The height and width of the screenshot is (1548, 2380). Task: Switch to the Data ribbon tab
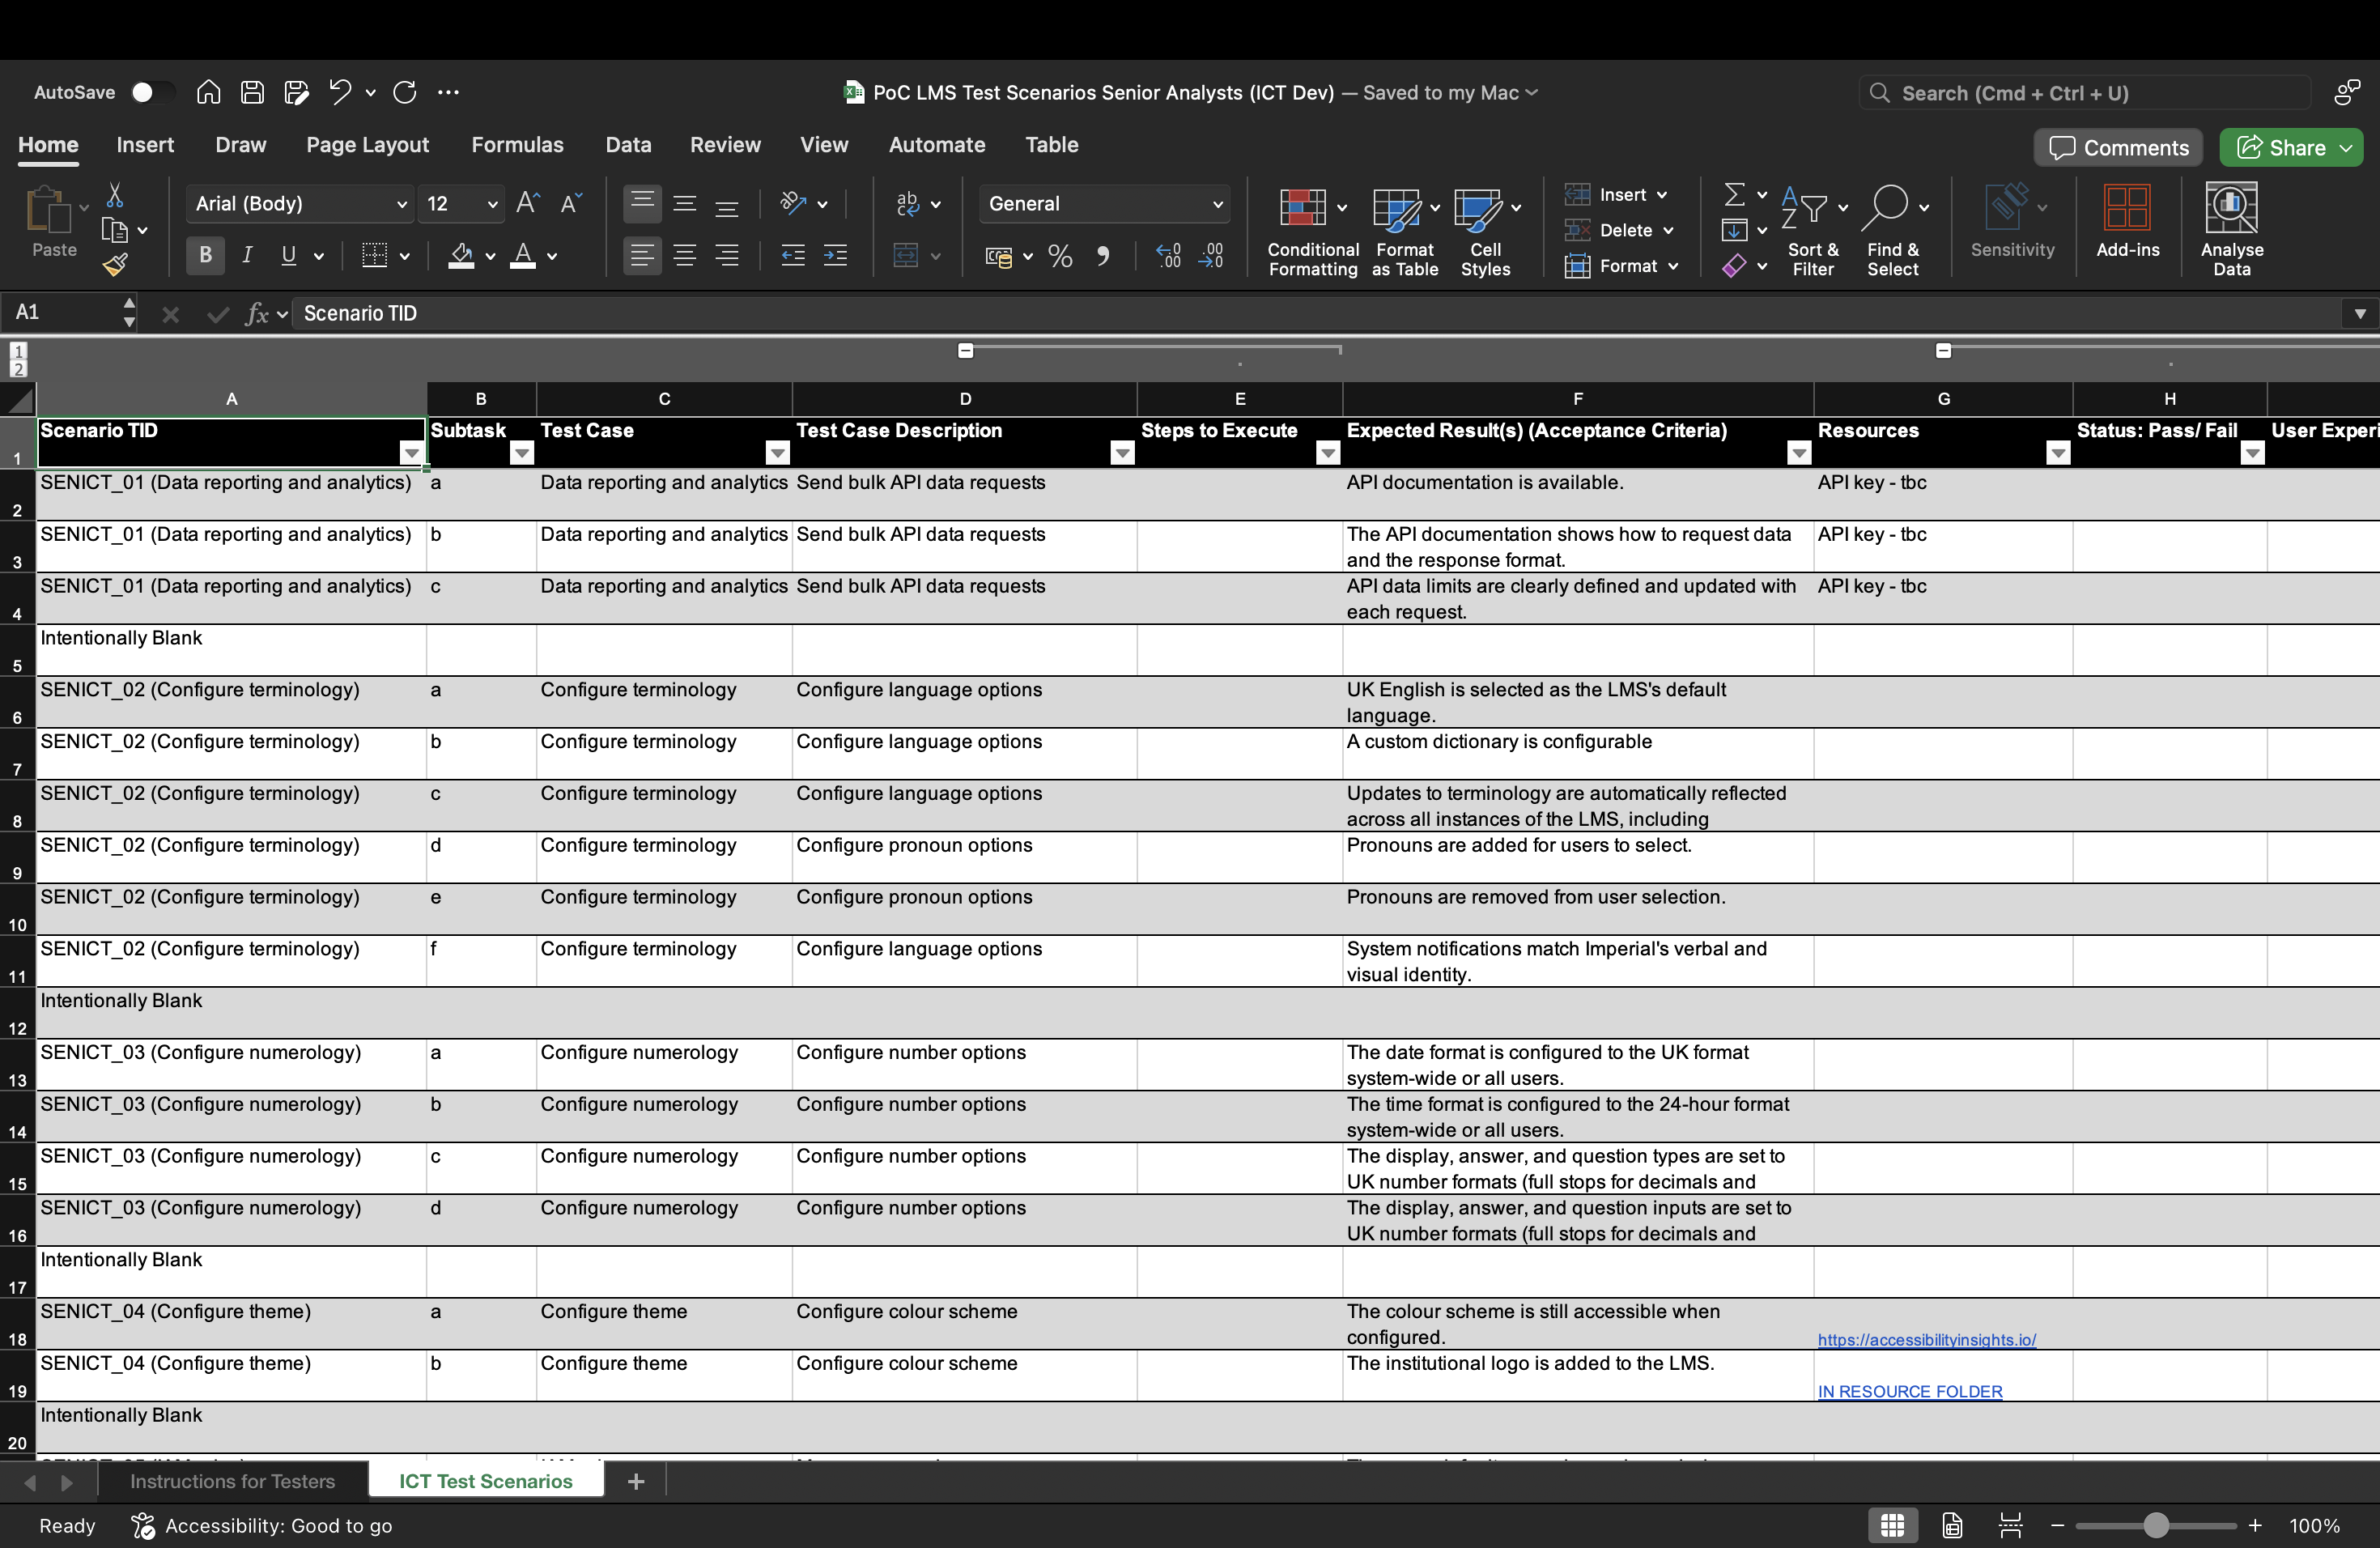pyautogui.click(x=628, y=145)
